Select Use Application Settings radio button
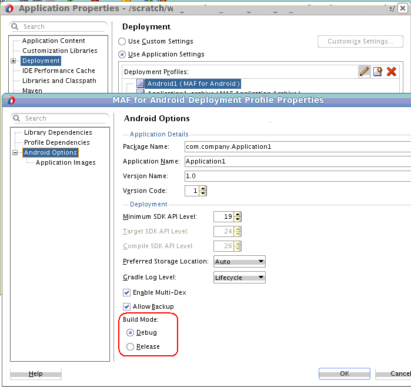This screenshot has width=411, height=387. click(122, 54)
